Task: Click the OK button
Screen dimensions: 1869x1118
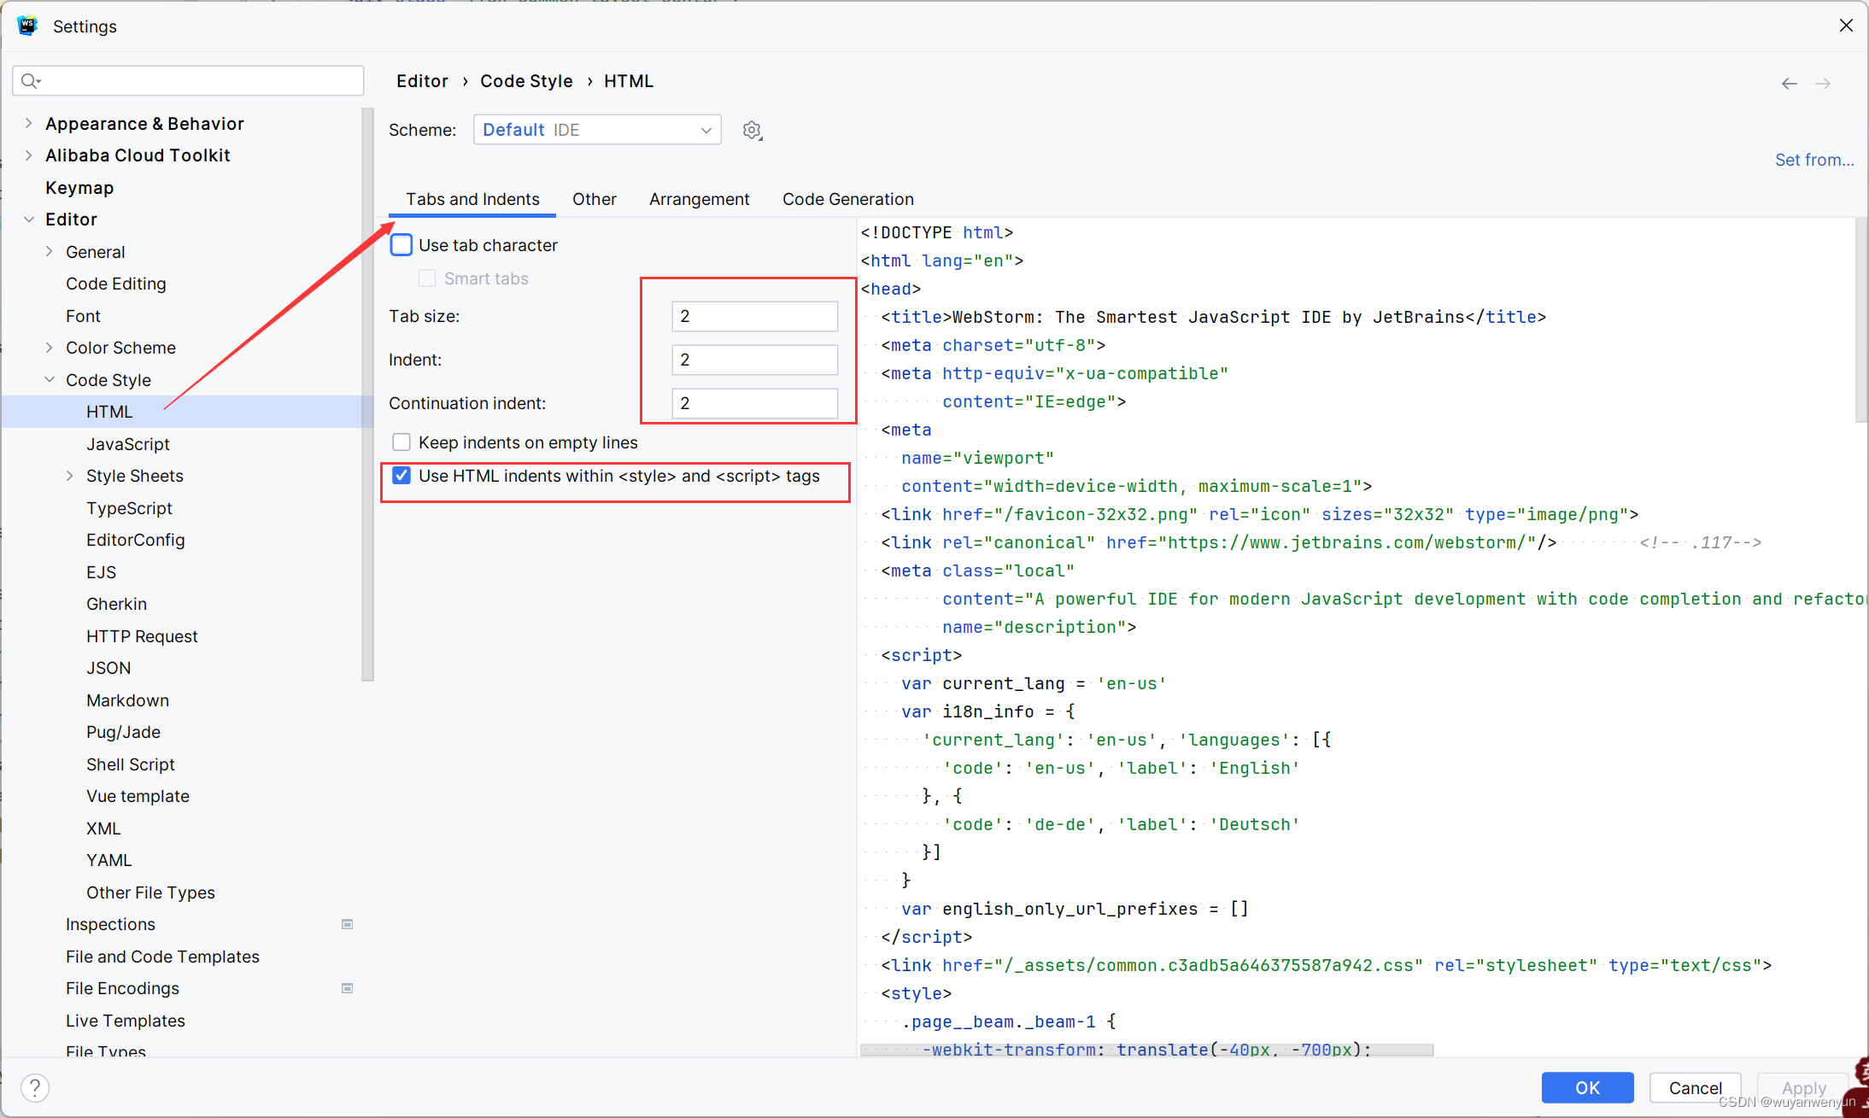Action: 1587,1087
